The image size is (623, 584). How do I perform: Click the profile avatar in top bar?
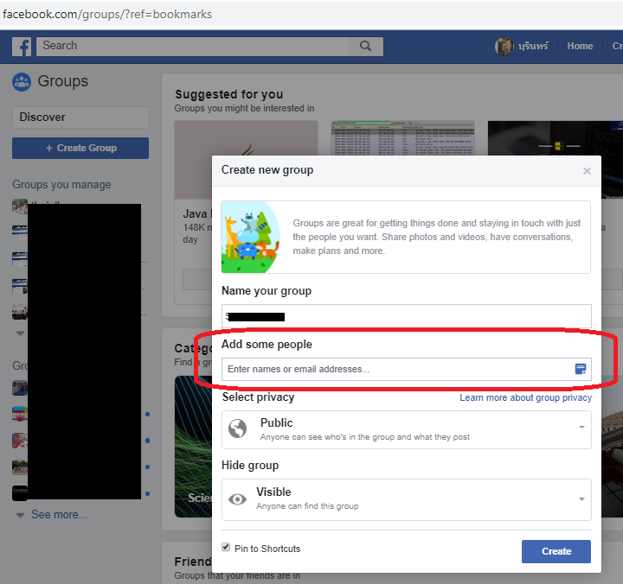point(504,47)
